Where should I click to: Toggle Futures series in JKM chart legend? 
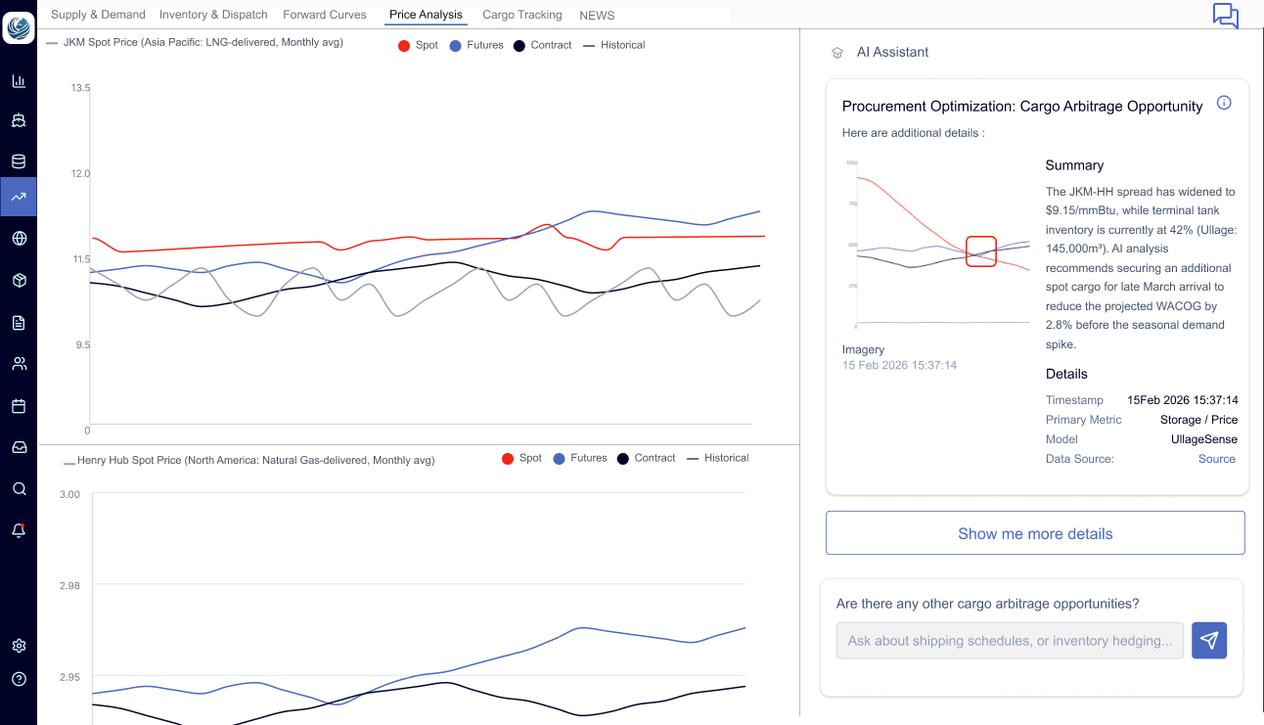pos(476,45)
